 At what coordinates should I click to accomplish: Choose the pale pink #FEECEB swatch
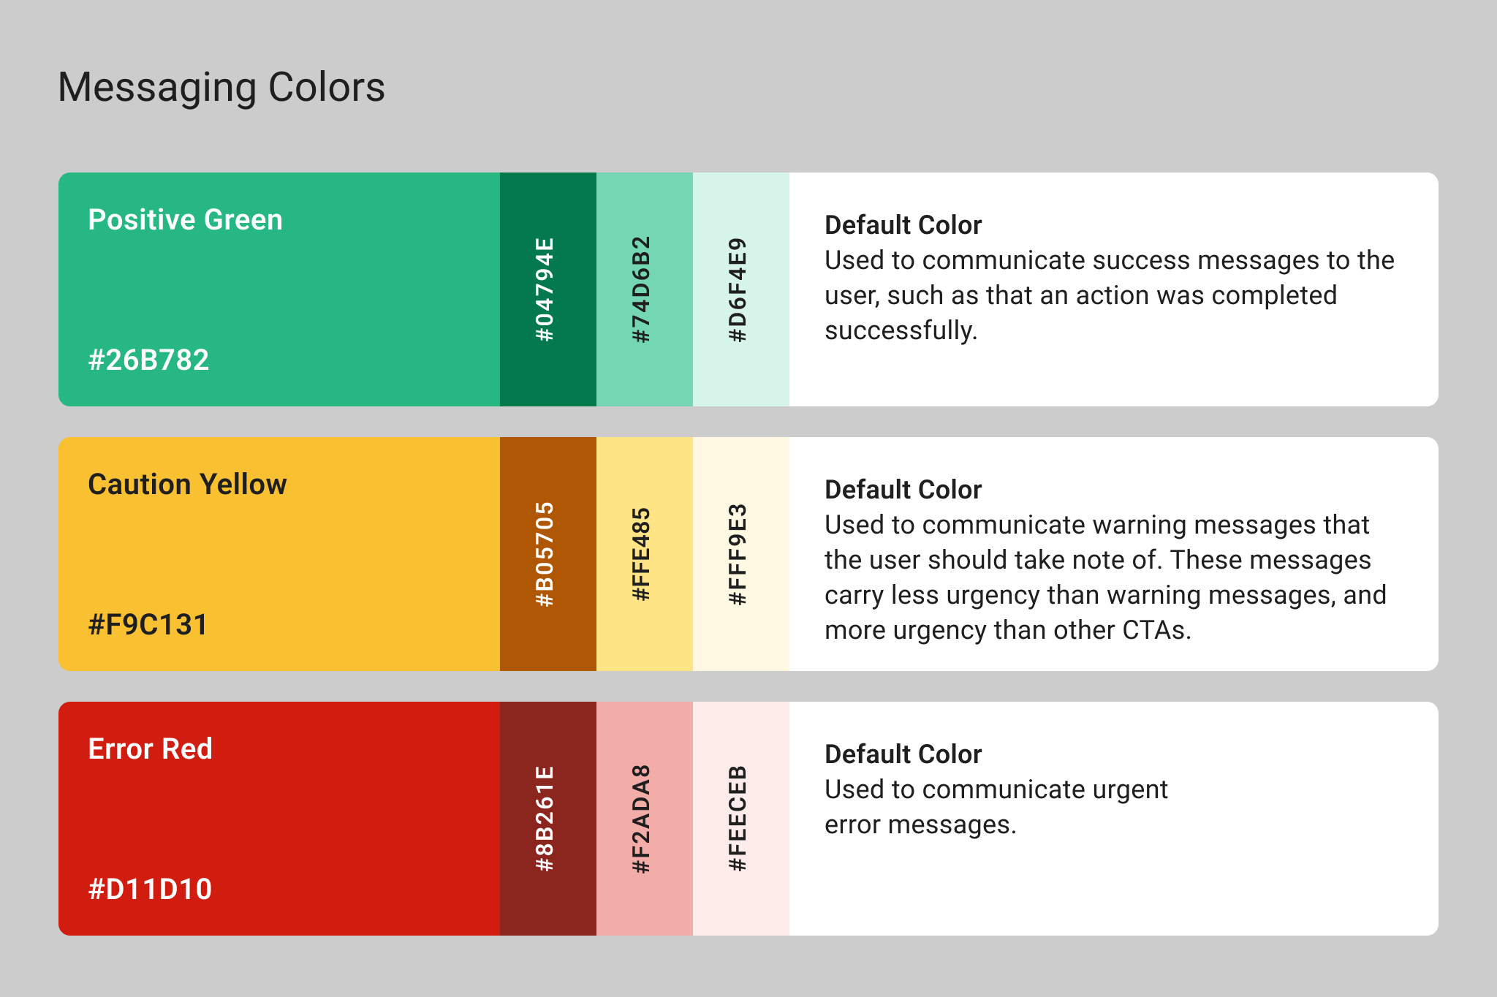tap(740, 819)
